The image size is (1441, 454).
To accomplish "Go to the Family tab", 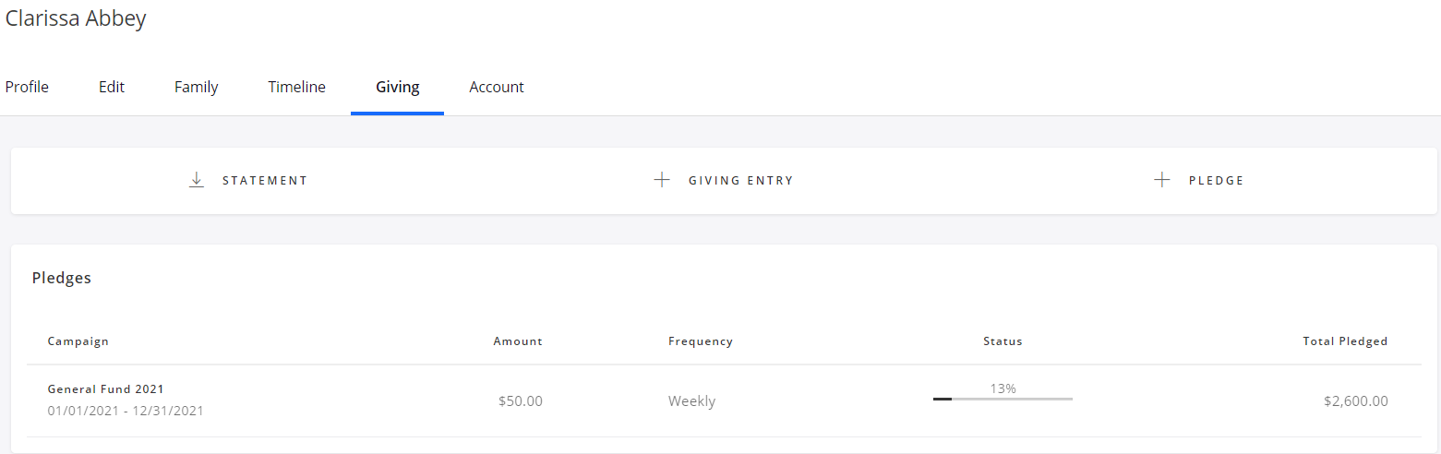I will [x=196, y=87].
